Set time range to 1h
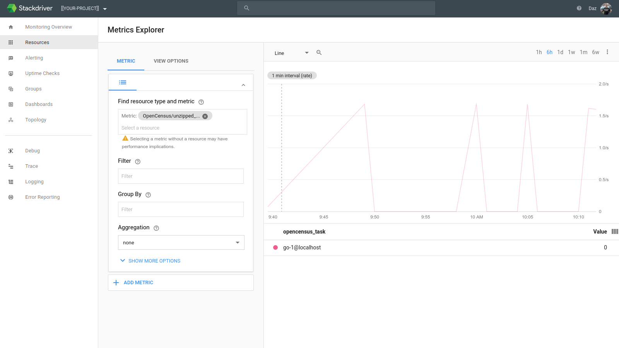619x348 pixels. tap(539, 52)
